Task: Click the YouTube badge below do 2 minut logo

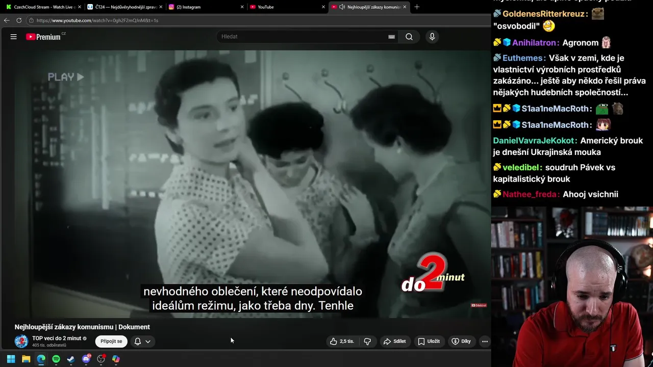Action: pyautogui.click(x=479, y=305)
